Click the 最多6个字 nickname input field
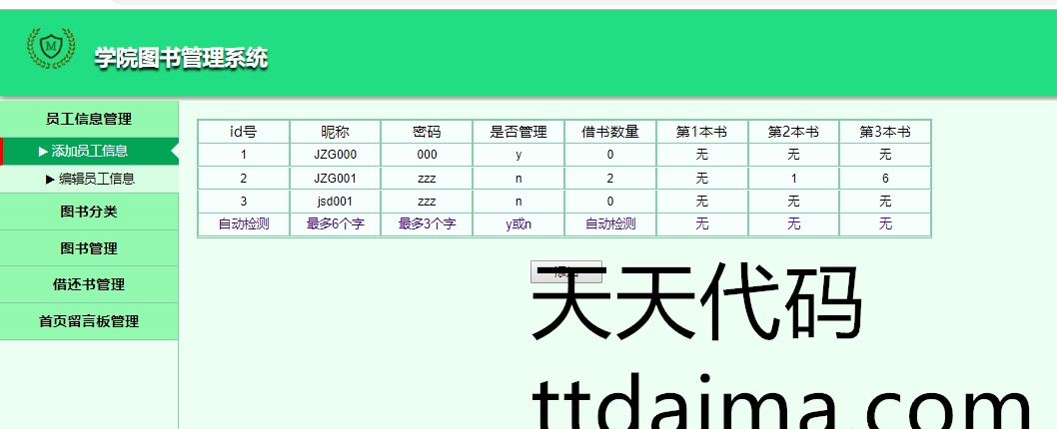The image size is (1057, 429). 335,224
